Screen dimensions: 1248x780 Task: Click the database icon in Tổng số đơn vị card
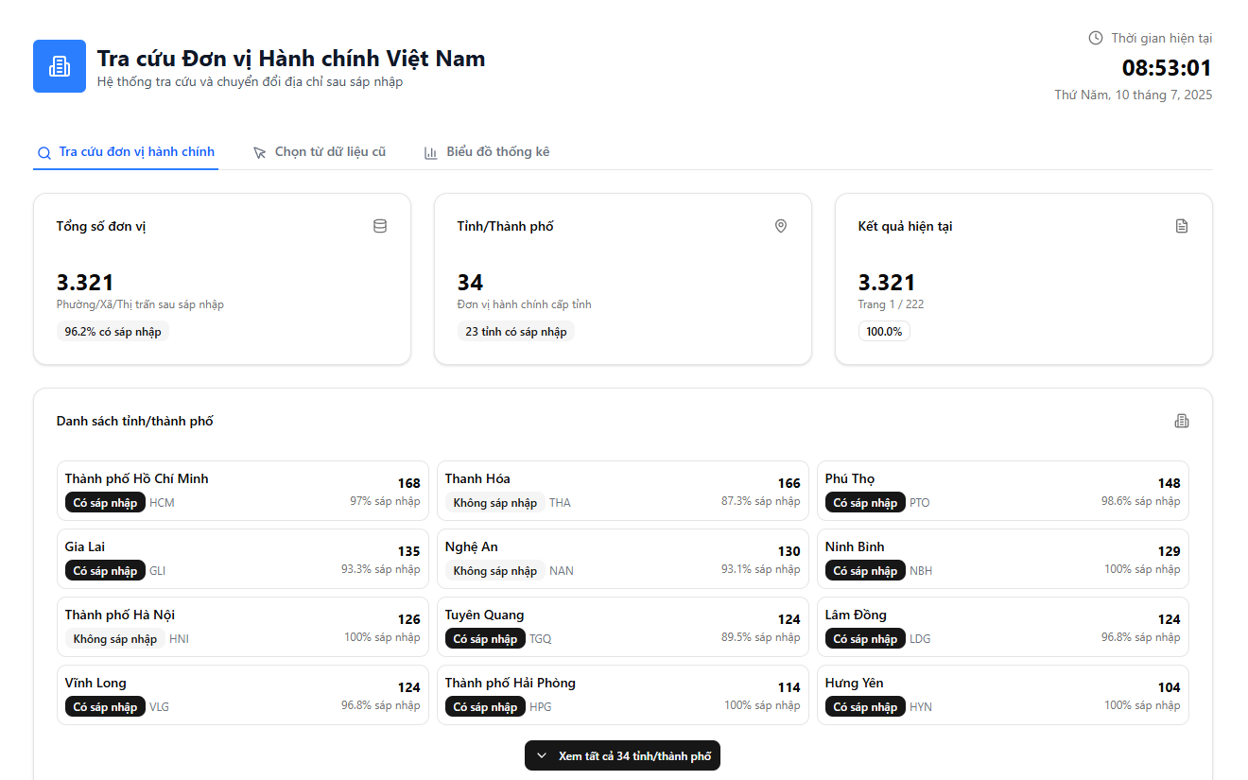[380, 226]
